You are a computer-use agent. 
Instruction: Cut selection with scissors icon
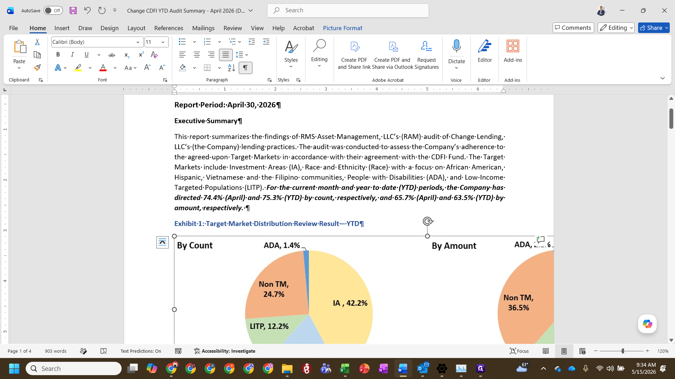click(37, 42)
